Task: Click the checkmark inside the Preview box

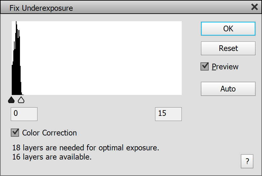Action: (x=205, y=66)
